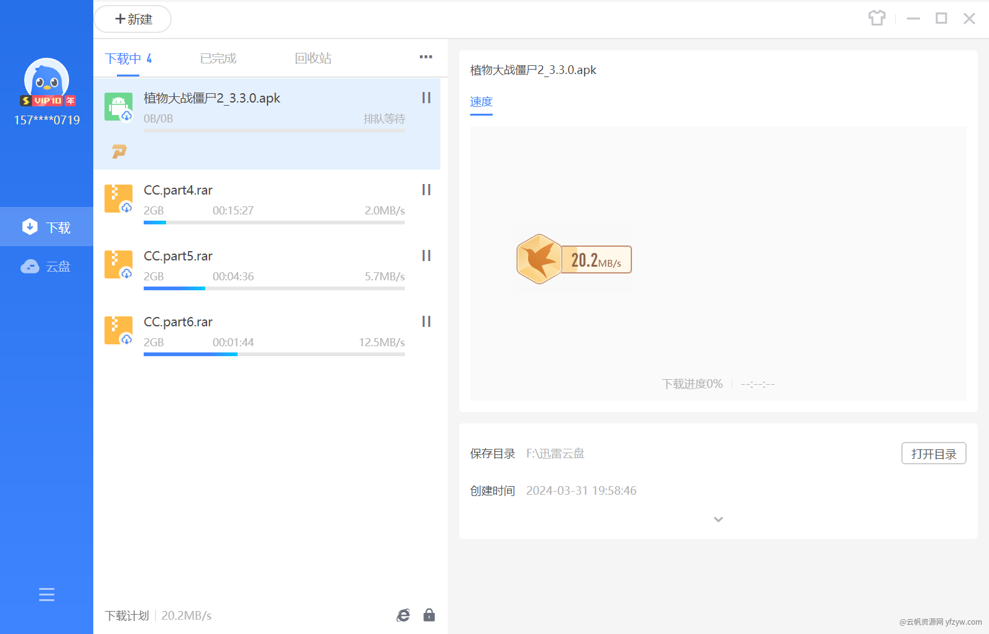
Task: Pause the CC.part4.rar download
Action: point(426,190)
